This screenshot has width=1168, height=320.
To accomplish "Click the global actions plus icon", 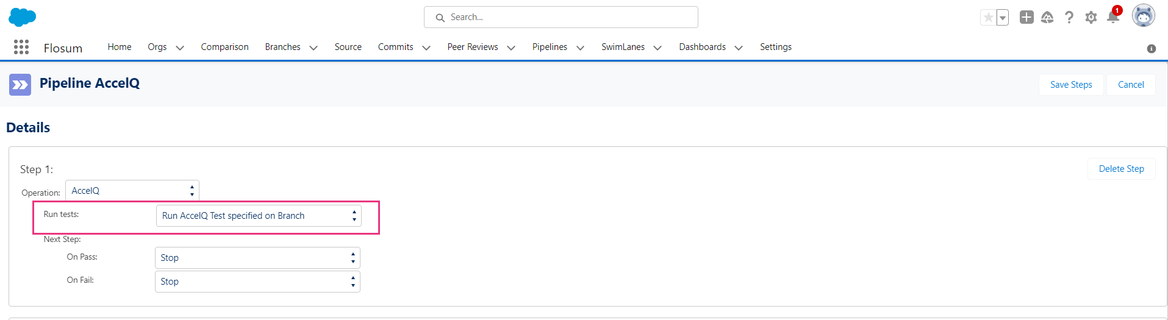I will (x=1026, y=17).
